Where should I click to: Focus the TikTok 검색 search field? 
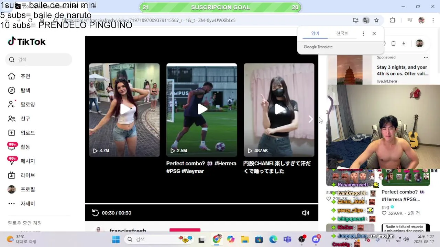pyautogui.click(x=39, y=59)
